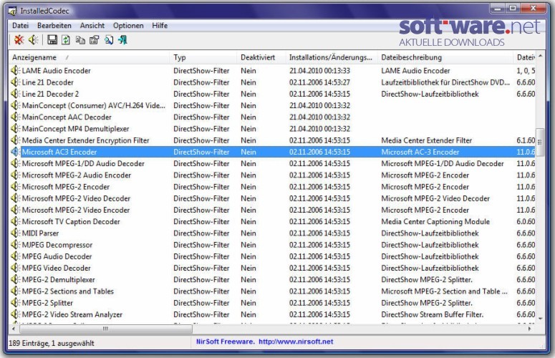Click the vertical scrollbar down arrow
The image size is (555, 358).
[x=540, y=319]
